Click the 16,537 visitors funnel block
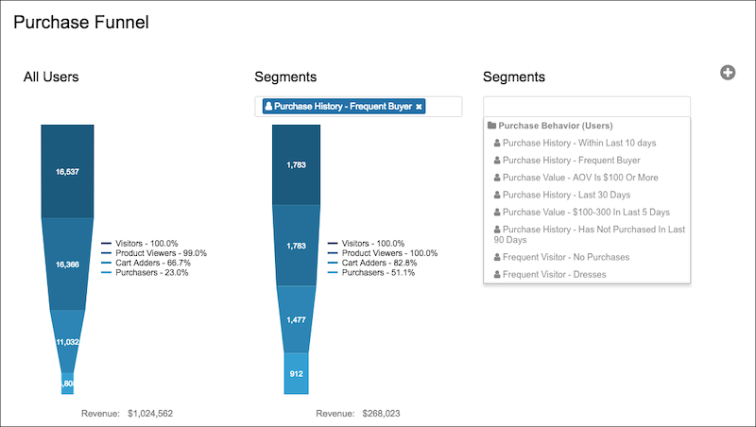Screen dimensions: 756x427 tap(67, 172)
